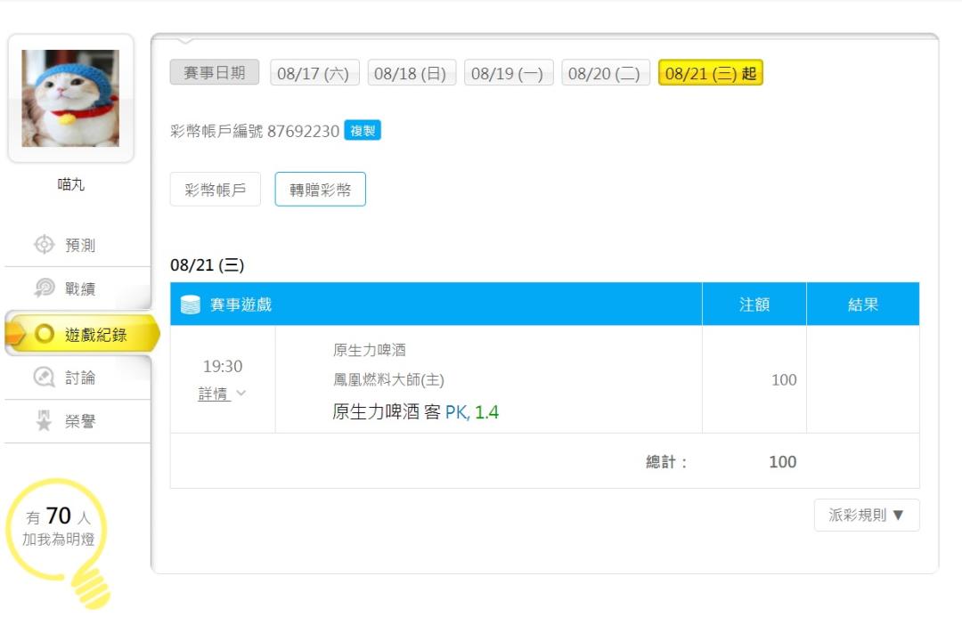Image resolution: width=962 pixels, height=617 pixels.
Task: Click the 加我為明燈 text
Action: tap(58, 540)
